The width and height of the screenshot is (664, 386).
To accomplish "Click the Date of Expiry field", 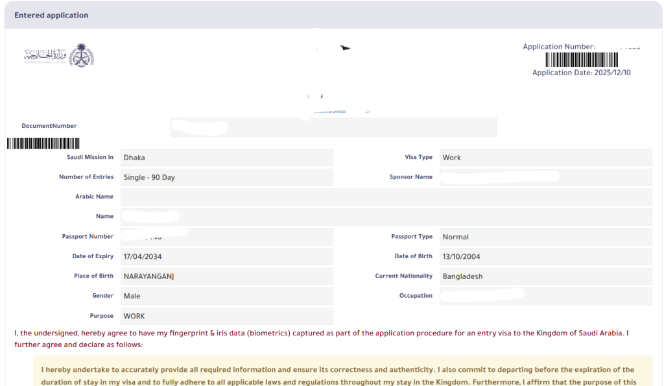I will pyautogui.click(x=226, y=257).
